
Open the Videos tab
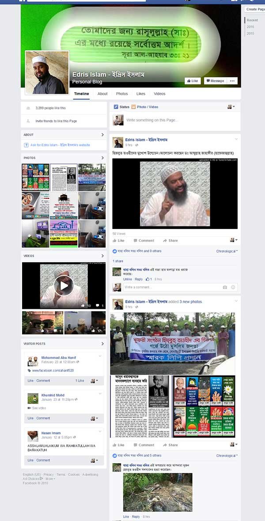(159, 94)
